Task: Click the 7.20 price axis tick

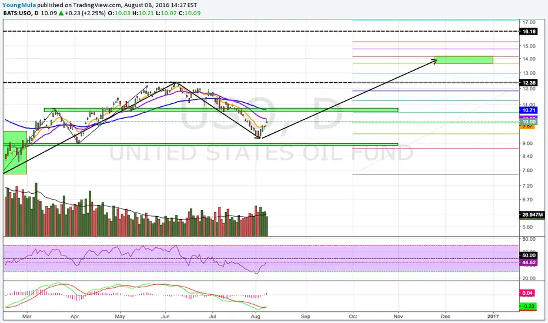Action: pos(527,186)
